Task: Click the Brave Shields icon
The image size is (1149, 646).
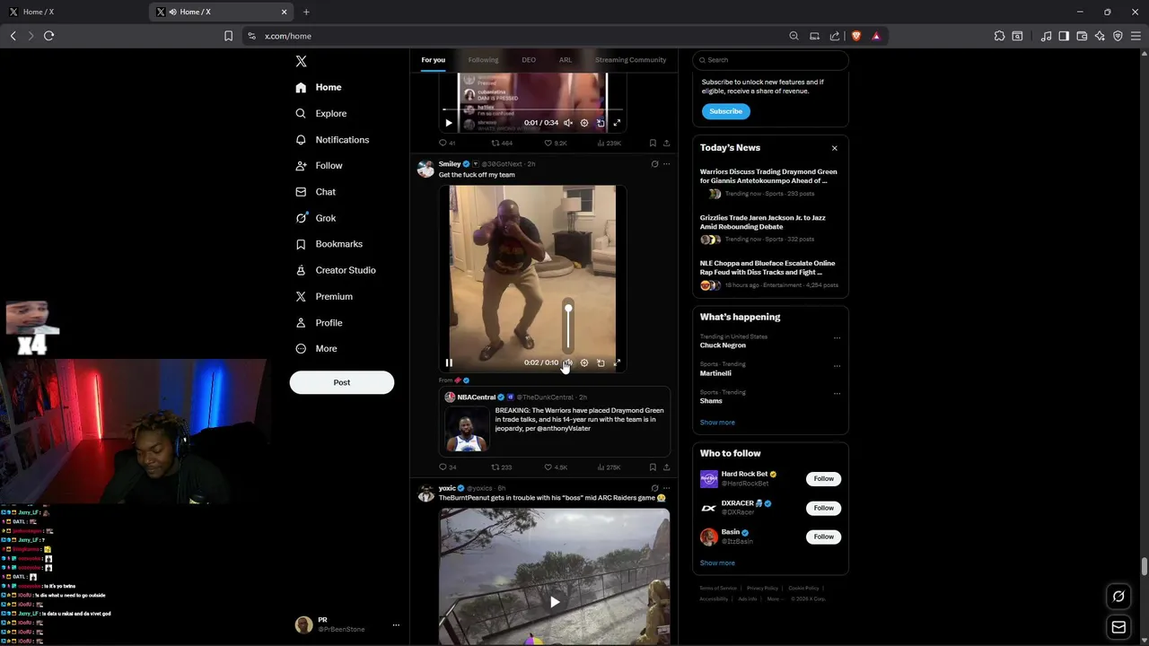Action: click(x=856, y=36)
